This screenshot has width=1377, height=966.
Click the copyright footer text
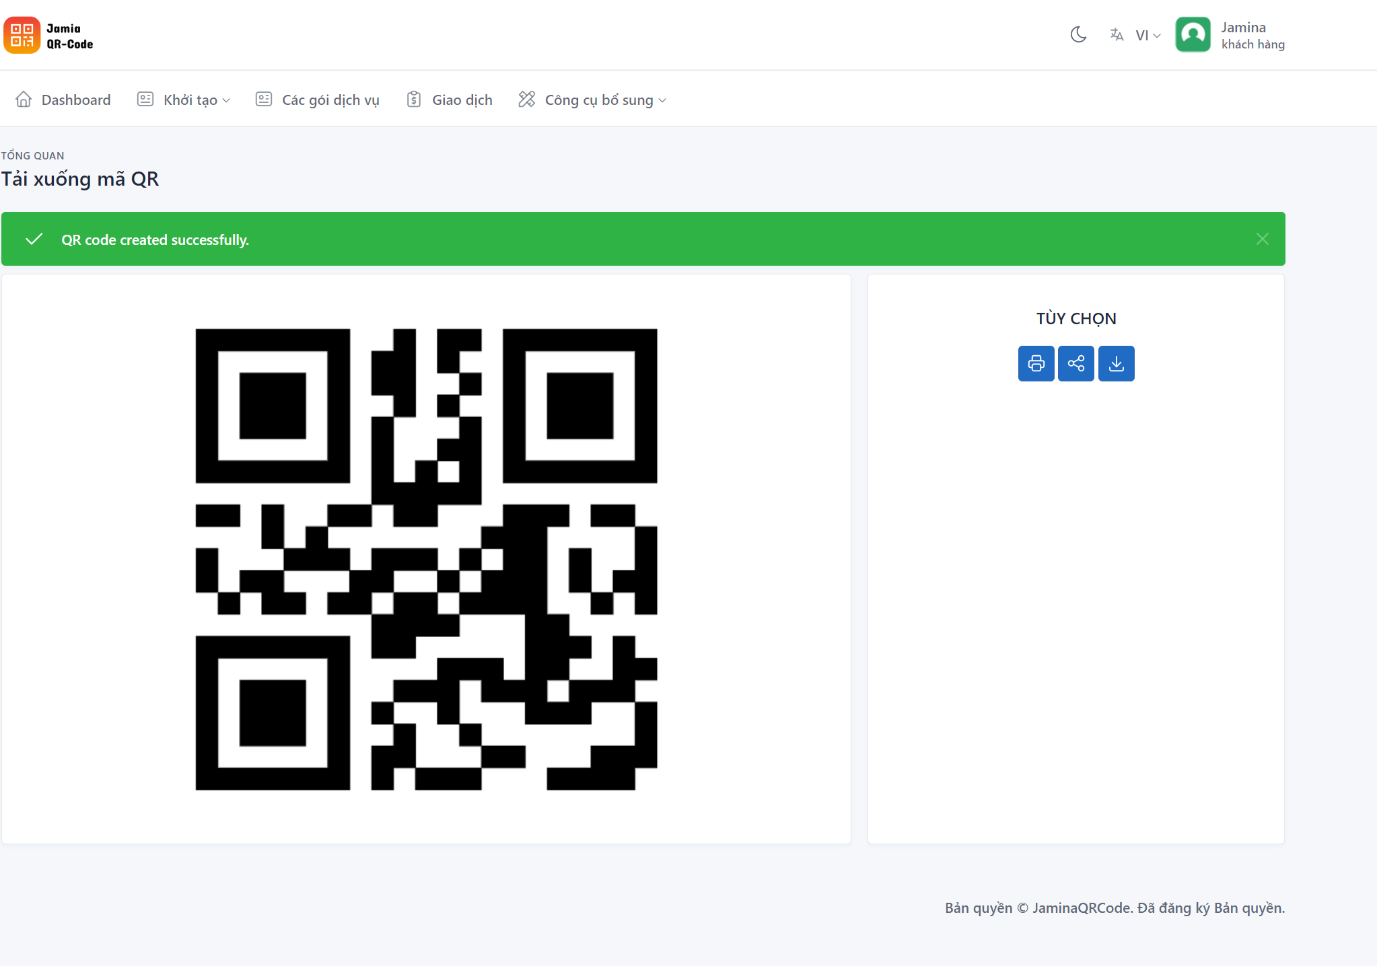(x=1115, y=907)
